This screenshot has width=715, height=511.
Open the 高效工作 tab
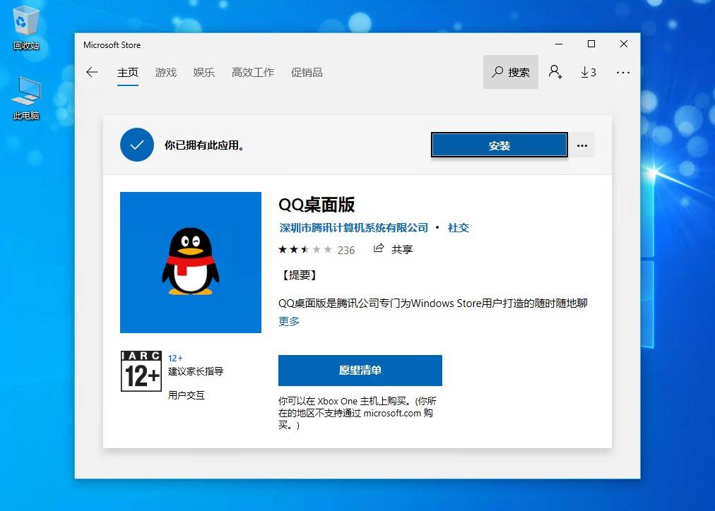(253, 73)
